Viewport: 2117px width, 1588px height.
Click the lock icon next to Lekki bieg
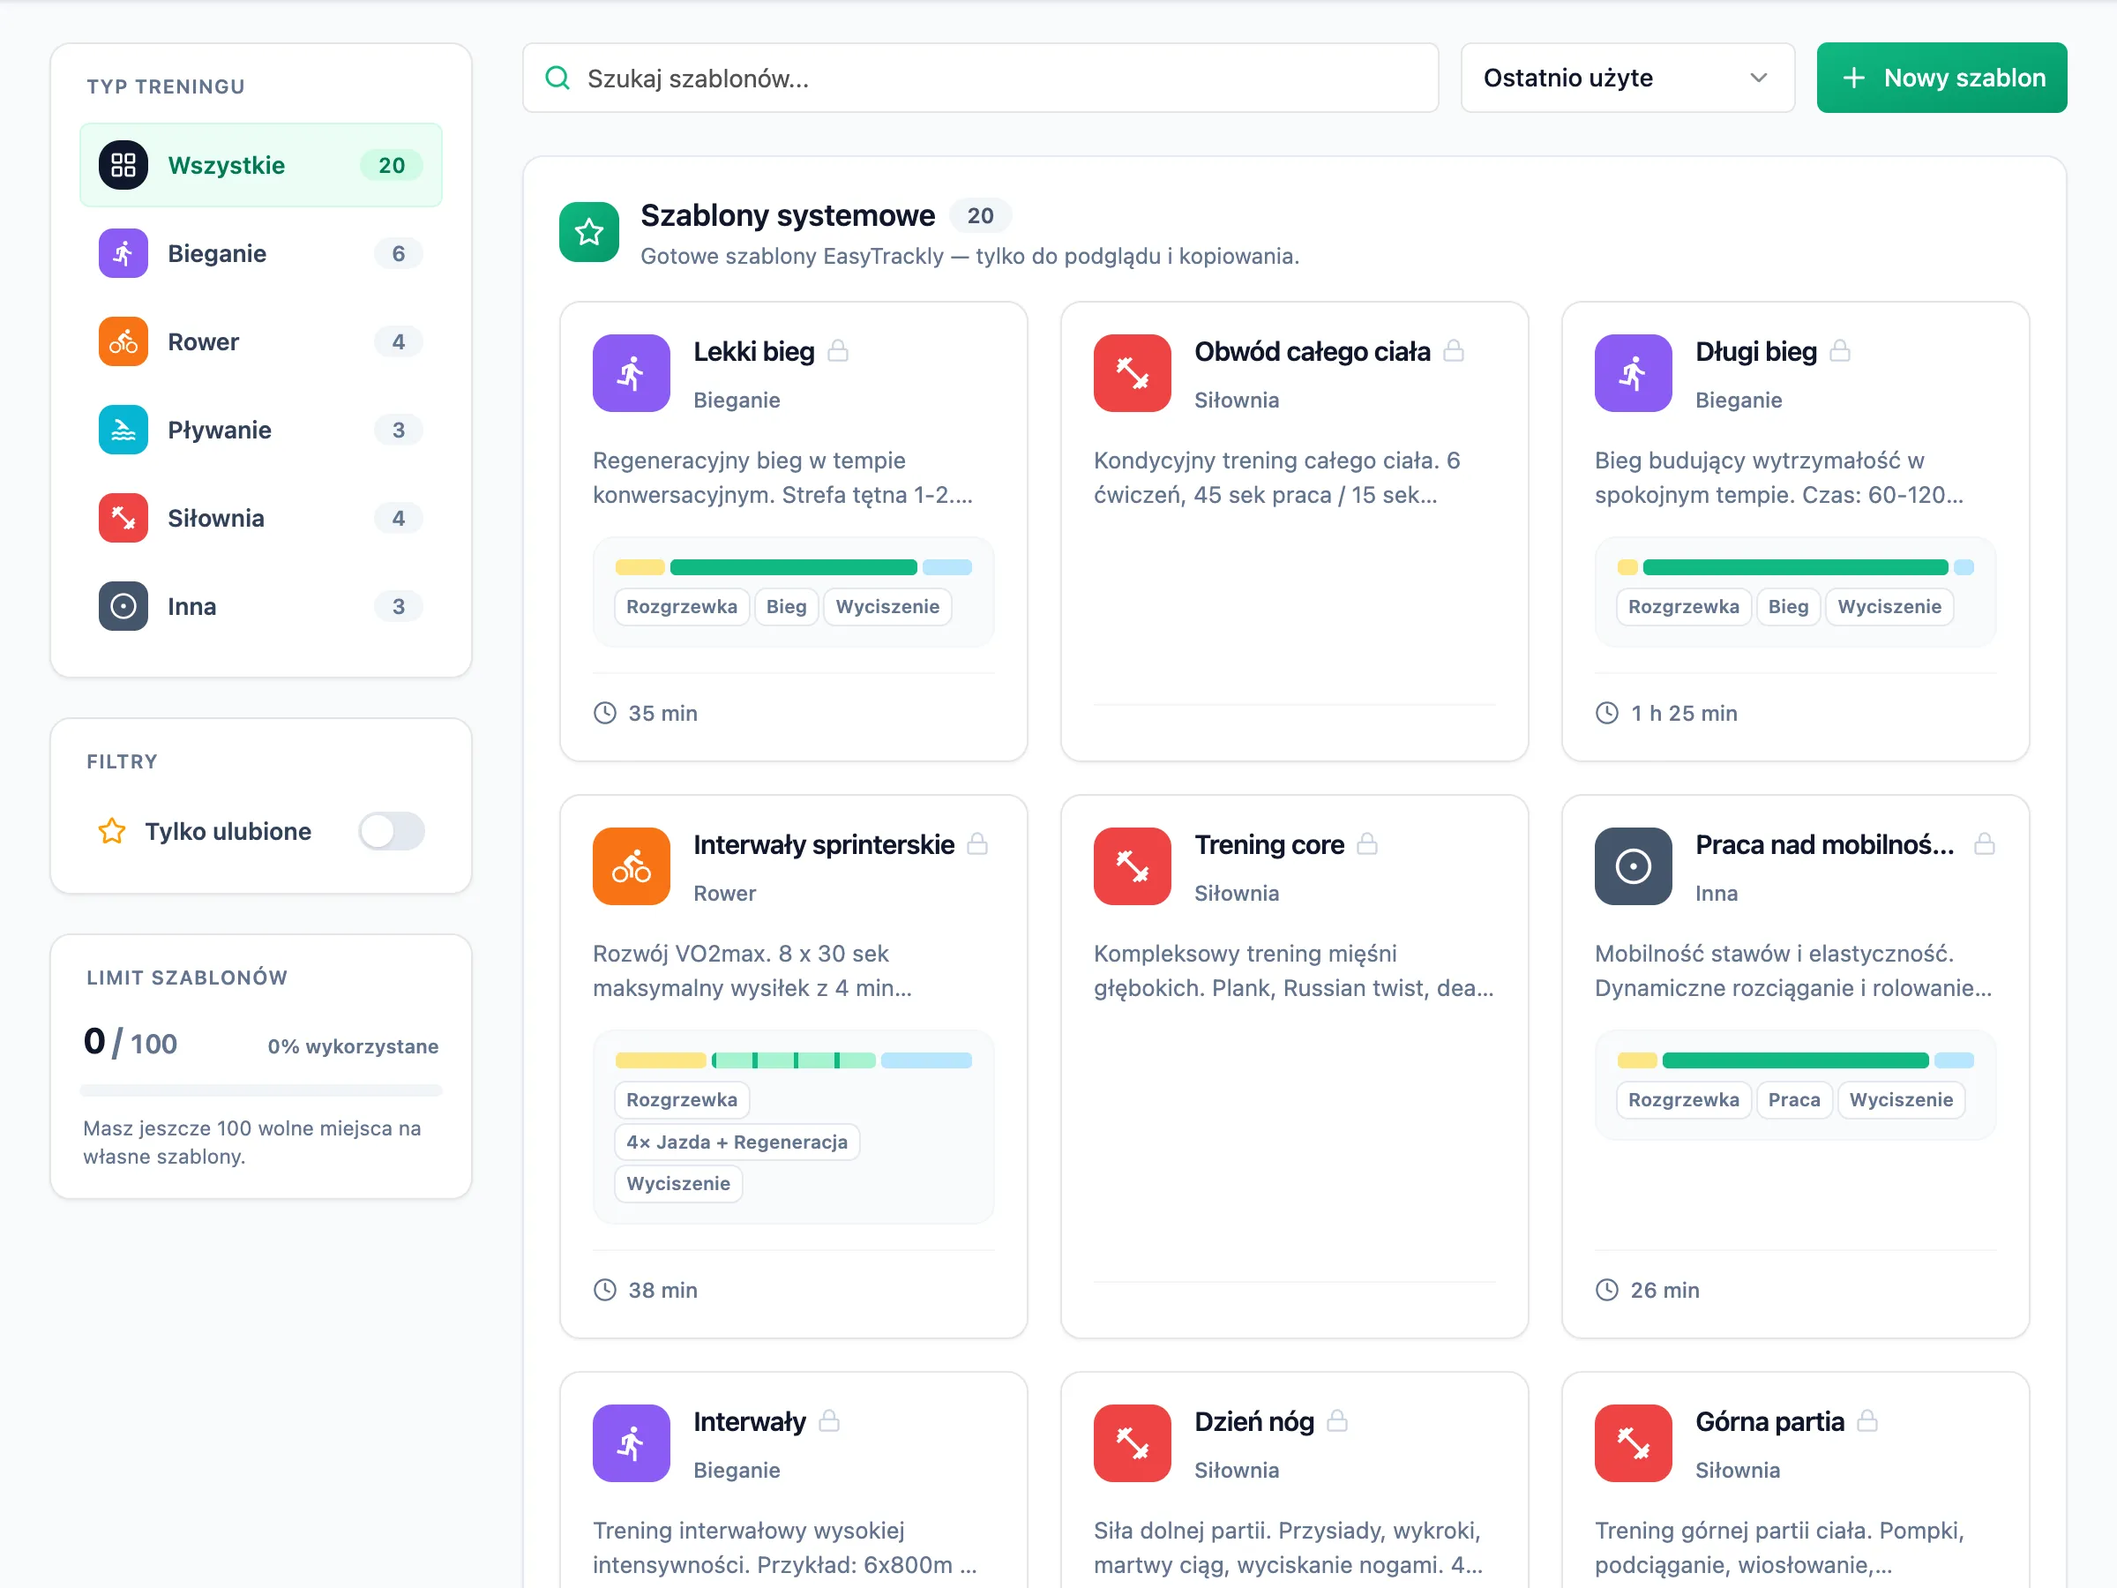[838, 351]
